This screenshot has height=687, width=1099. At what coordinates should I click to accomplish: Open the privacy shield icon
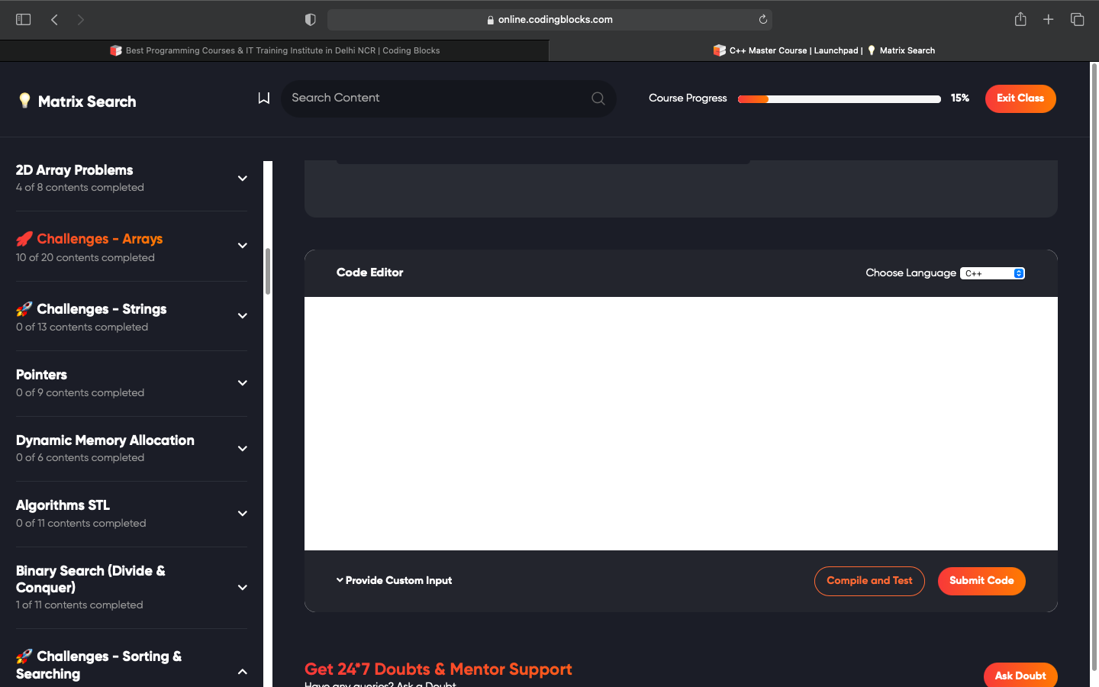310,19
